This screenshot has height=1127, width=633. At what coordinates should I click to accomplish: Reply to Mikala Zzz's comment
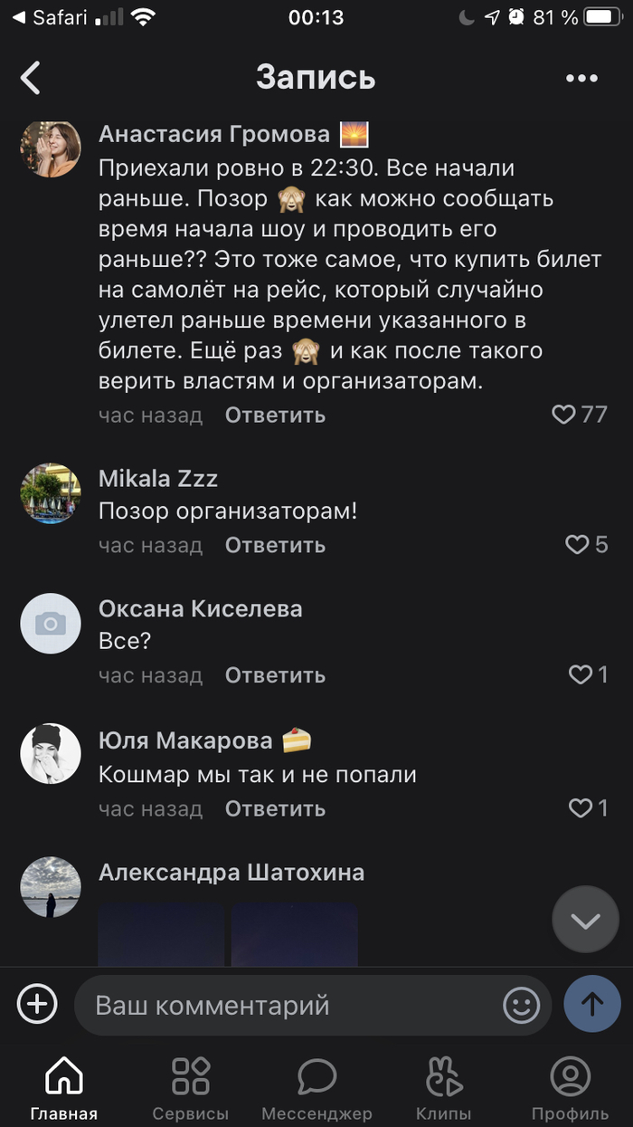275,545
